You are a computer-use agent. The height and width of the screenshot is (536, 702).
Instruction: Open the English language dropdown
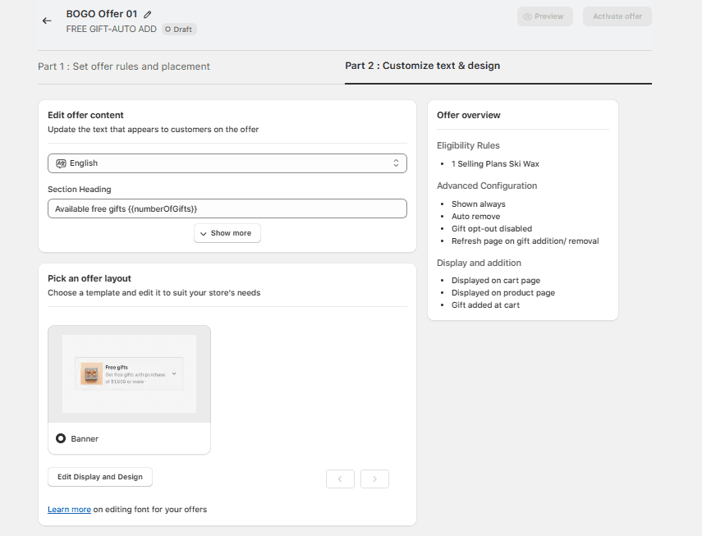227,163
